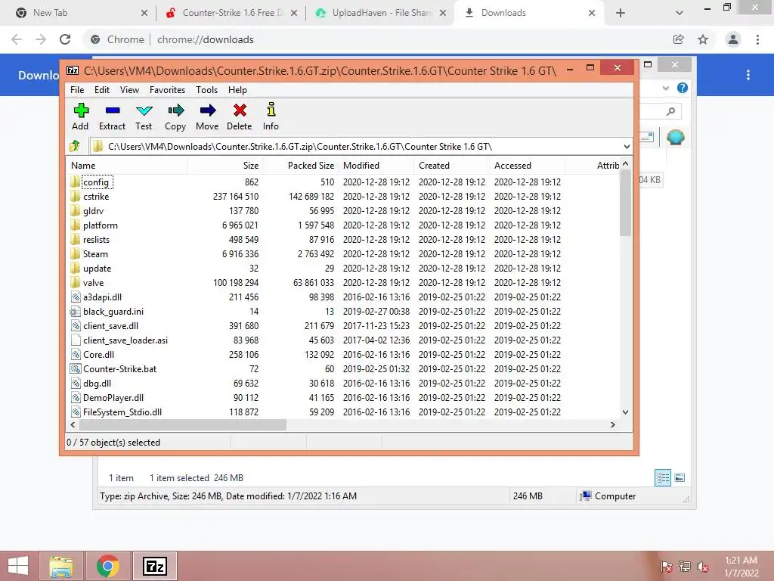
Task: Open Chrome's three-dot menu
Action: point(757,39)
